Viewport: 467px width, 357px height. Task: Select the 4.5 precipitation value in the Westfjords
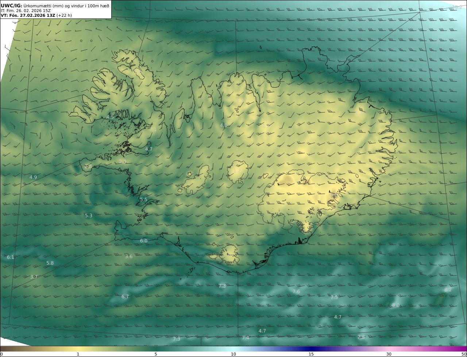point(110,117)
